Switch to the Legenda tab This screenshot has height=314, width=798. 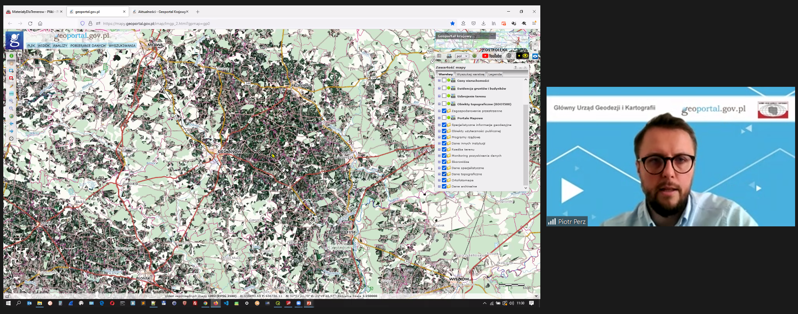tap(495, 74)
